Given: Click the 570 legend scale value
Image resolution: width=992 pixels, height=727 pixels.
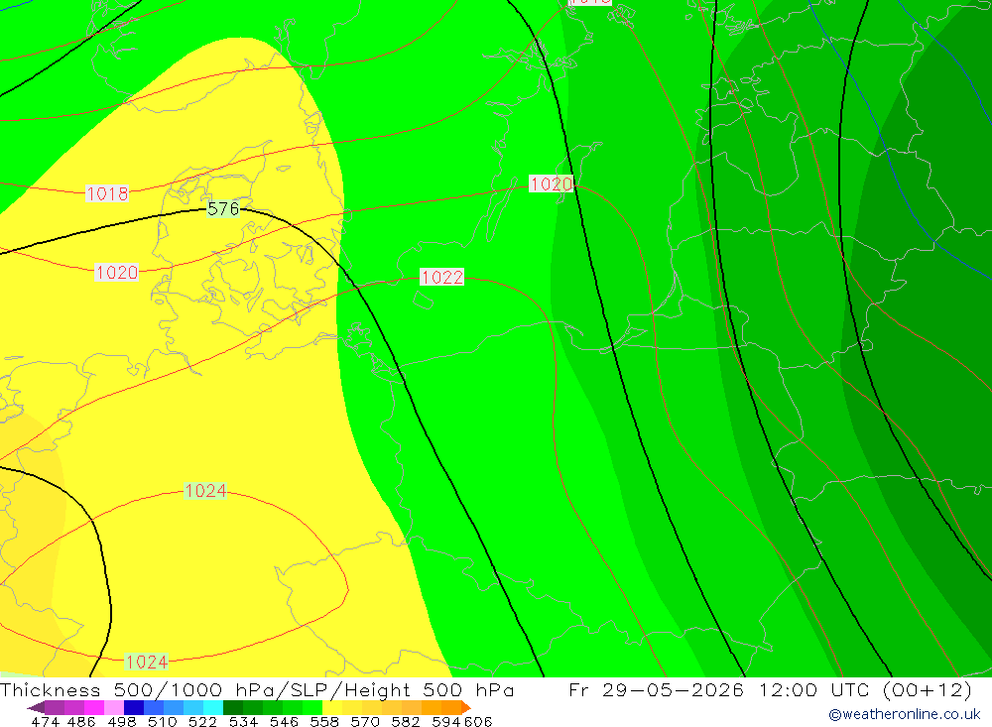Looking at the screenshot, I should tap(365, 721).
